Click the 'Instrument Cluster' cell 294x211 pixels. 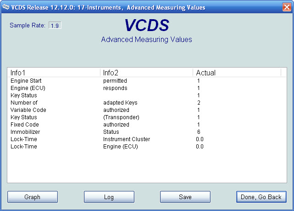coord(127,139)
